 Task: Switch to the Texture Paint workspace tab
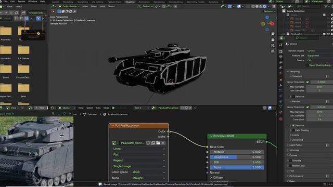tap(114, 2)
